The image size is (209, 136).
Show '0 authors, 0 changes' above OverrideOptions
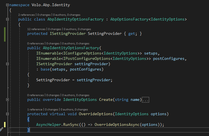point(74,110)
